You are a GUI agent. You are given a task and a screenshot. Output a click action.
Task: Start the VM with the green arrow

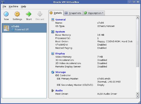(28, 14)
